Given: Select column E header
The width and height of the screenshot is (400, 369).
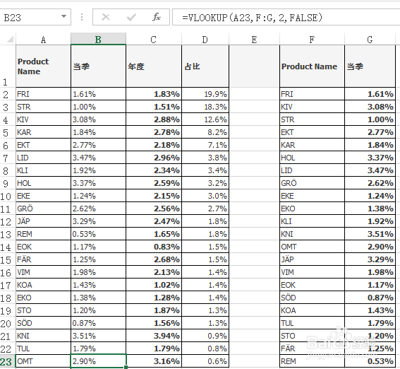Looking at the screenshot, I should point(254,40).
